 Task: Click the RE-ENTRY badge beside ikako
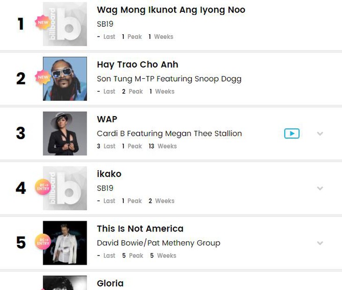coord(43,187)
